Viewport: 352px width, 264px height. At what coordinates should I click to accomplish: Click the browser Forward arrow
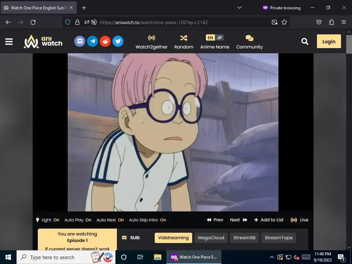coord(21,22)
